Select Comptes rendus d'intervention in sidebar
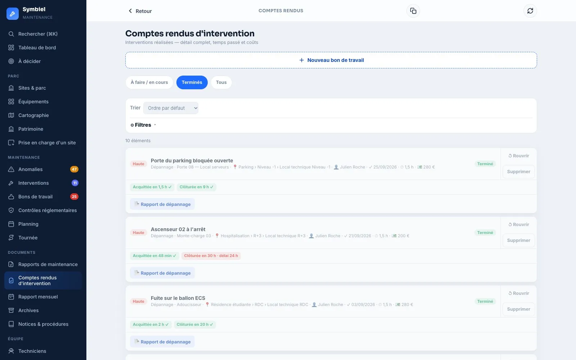Screen dimensions: 576x360 tap(43, 280)
